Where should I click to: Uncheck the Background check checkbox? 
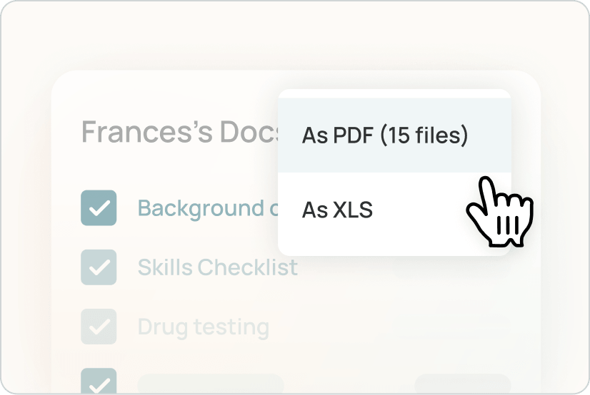(x=99, y=208)
